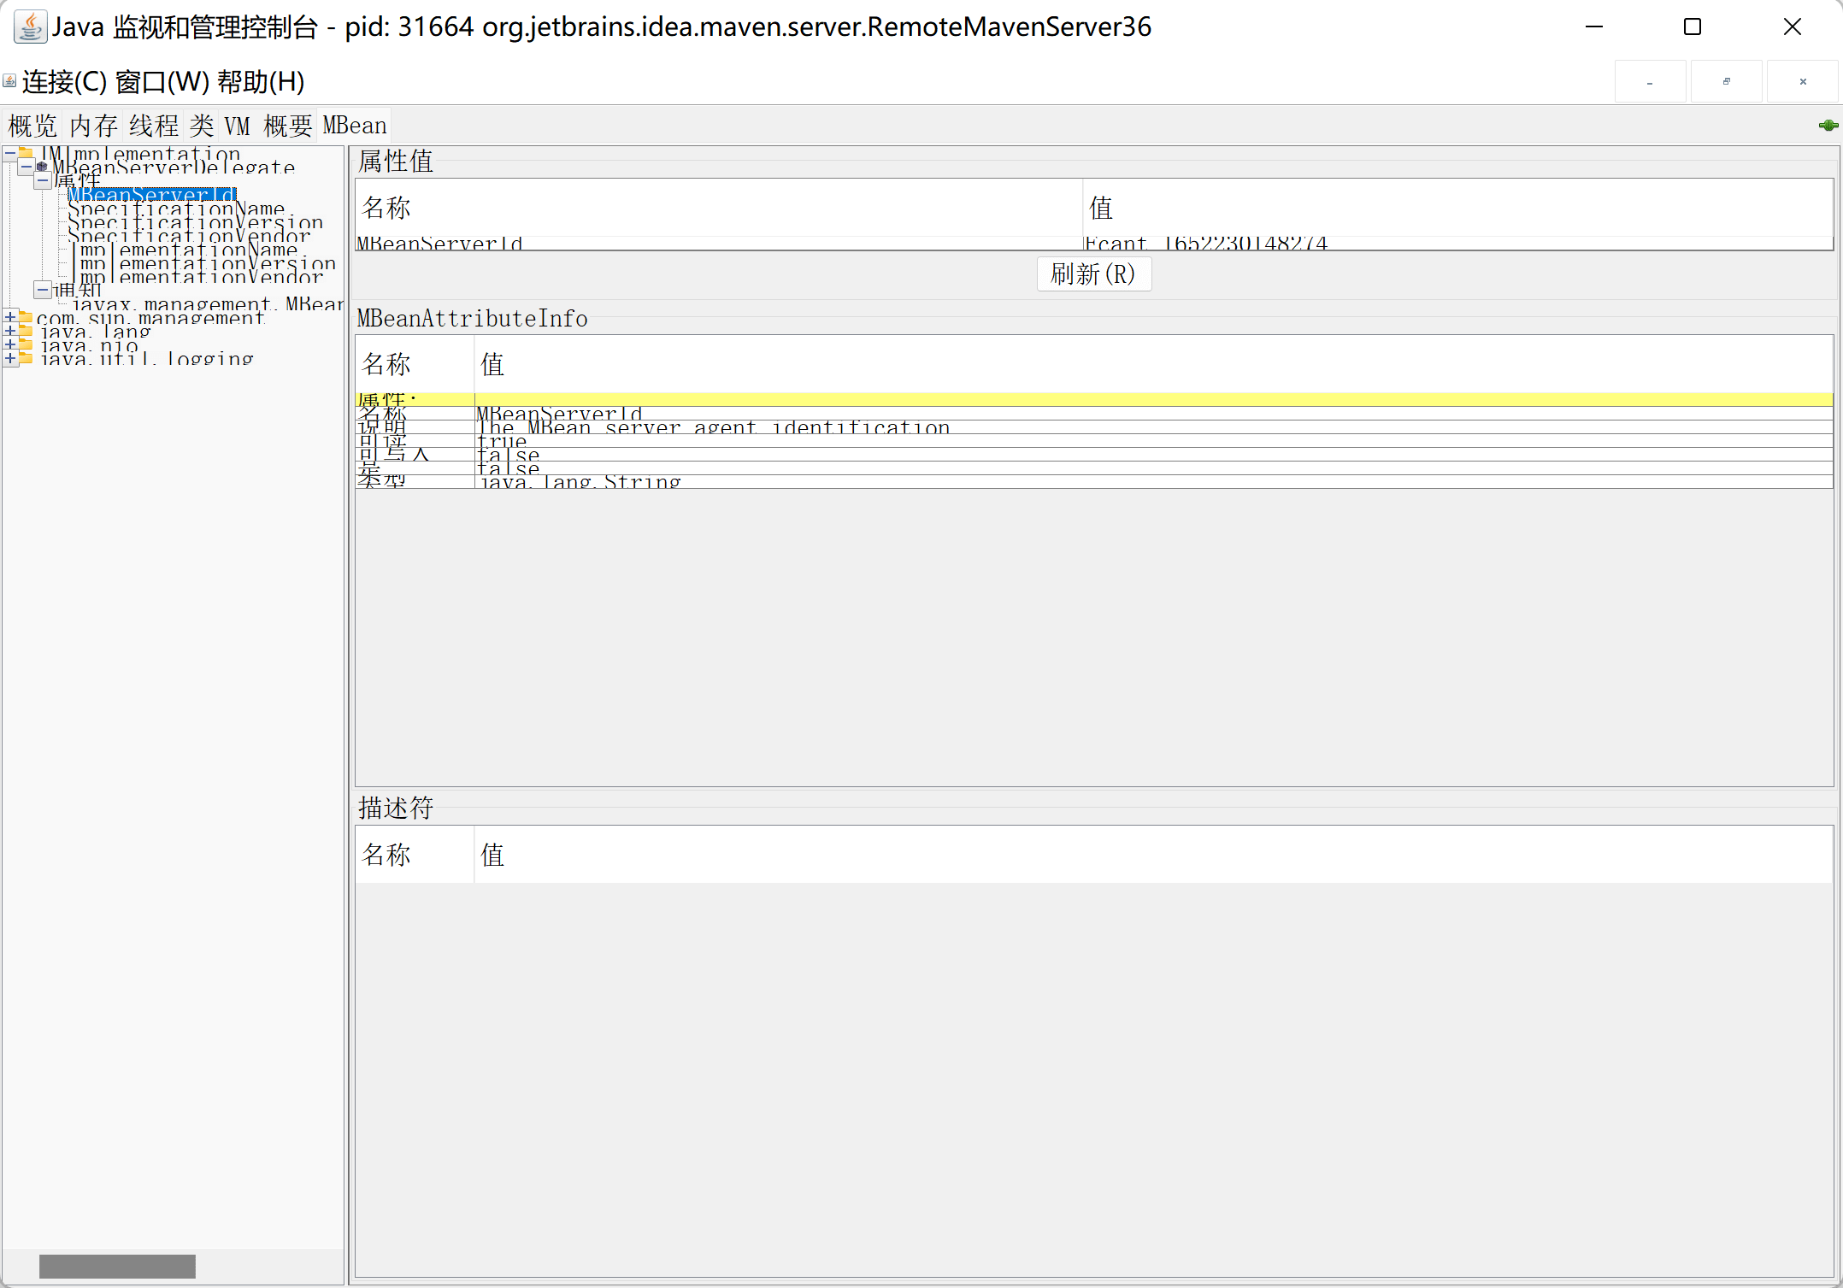Click the java.lang folder icon
Image resolution: width=1843 pixels, height=1288 pixels.
[x=26, y=331]
